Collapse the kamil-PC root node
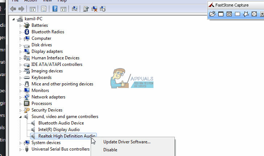 13,19
